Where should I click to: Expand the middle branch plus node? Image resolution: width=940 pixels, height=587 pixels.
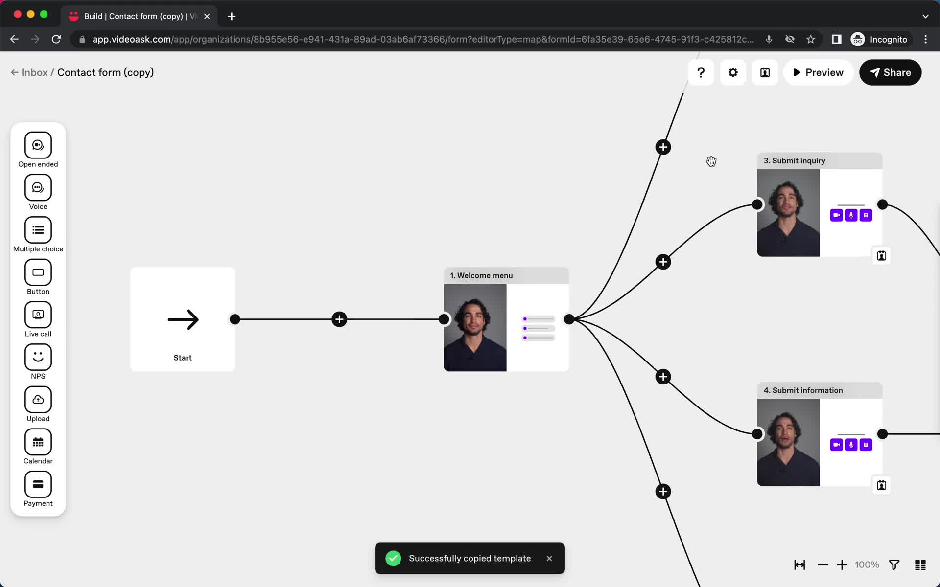(662, 261)
